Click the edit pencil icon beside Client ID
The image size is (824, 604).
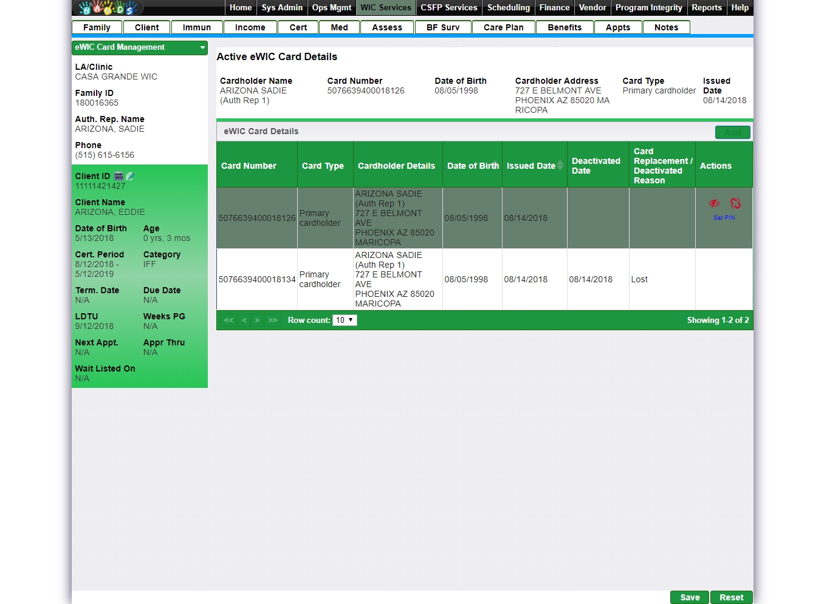pyautogui.click(x=129, y=176)
